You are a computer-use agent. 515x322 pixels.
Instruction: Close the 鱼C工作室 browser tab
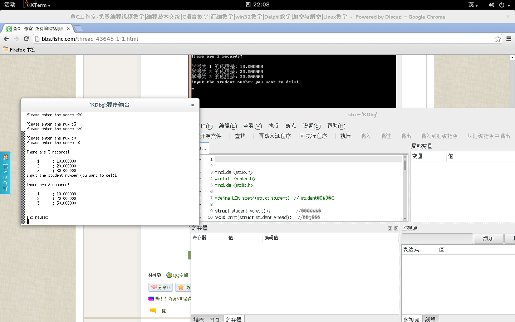tap(68, 29)
